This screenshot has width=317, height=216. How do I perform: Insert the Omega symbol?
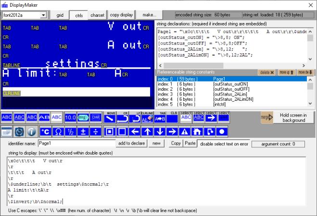click(x=58, y=132)
